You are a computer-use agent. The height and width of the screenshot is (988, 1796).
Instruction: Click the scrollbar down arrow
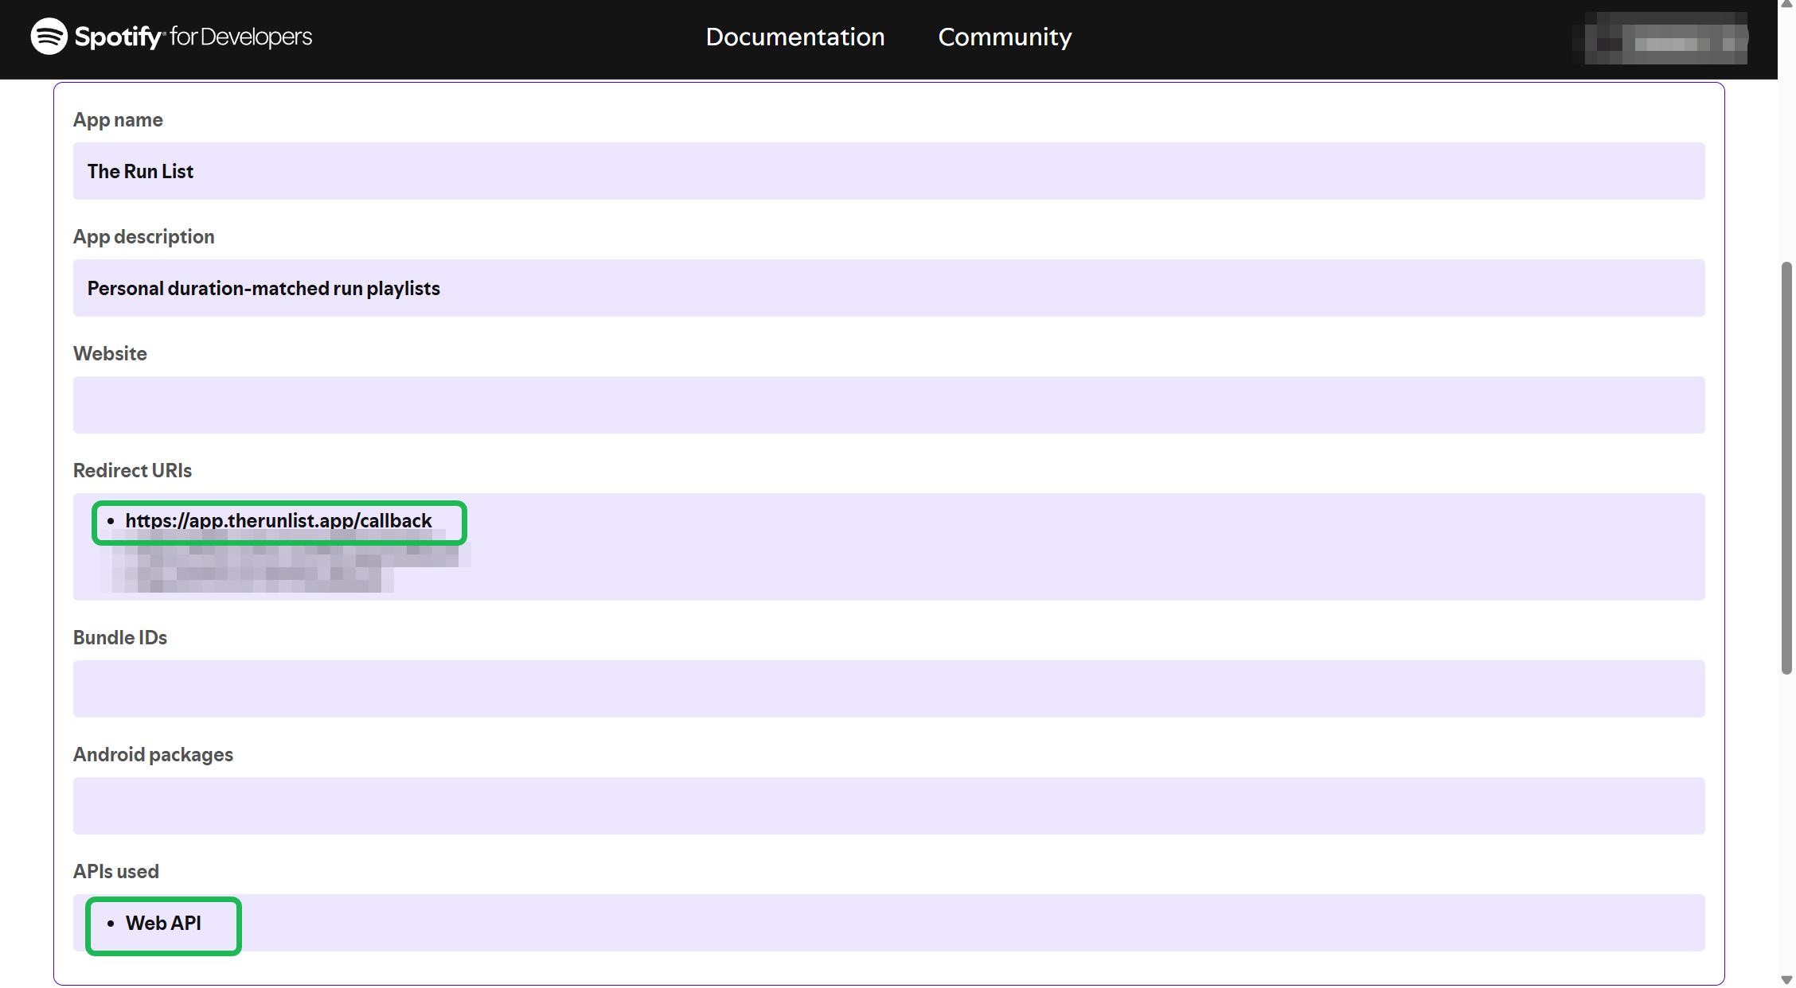point(1786,980)
